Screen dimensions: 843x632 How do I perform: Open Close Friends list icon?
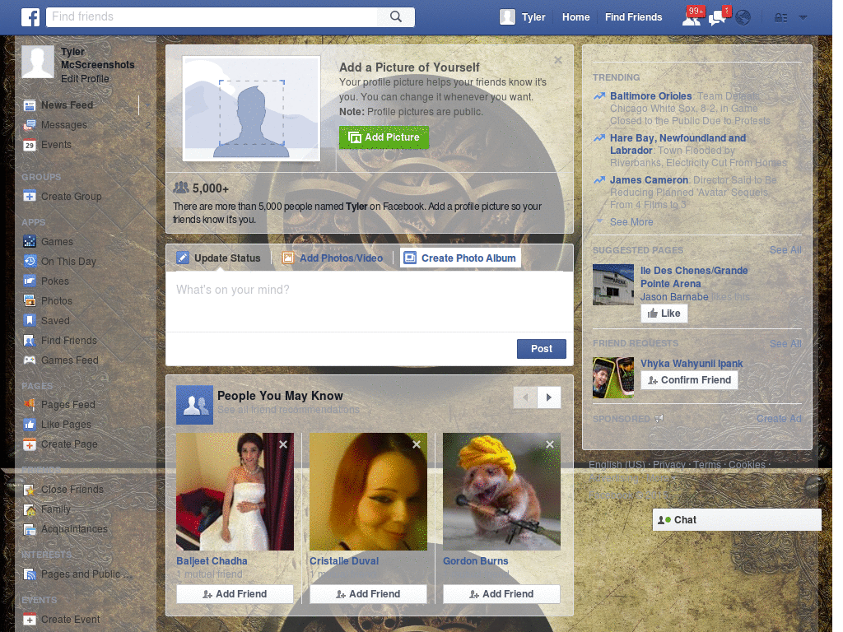[30, 489]
